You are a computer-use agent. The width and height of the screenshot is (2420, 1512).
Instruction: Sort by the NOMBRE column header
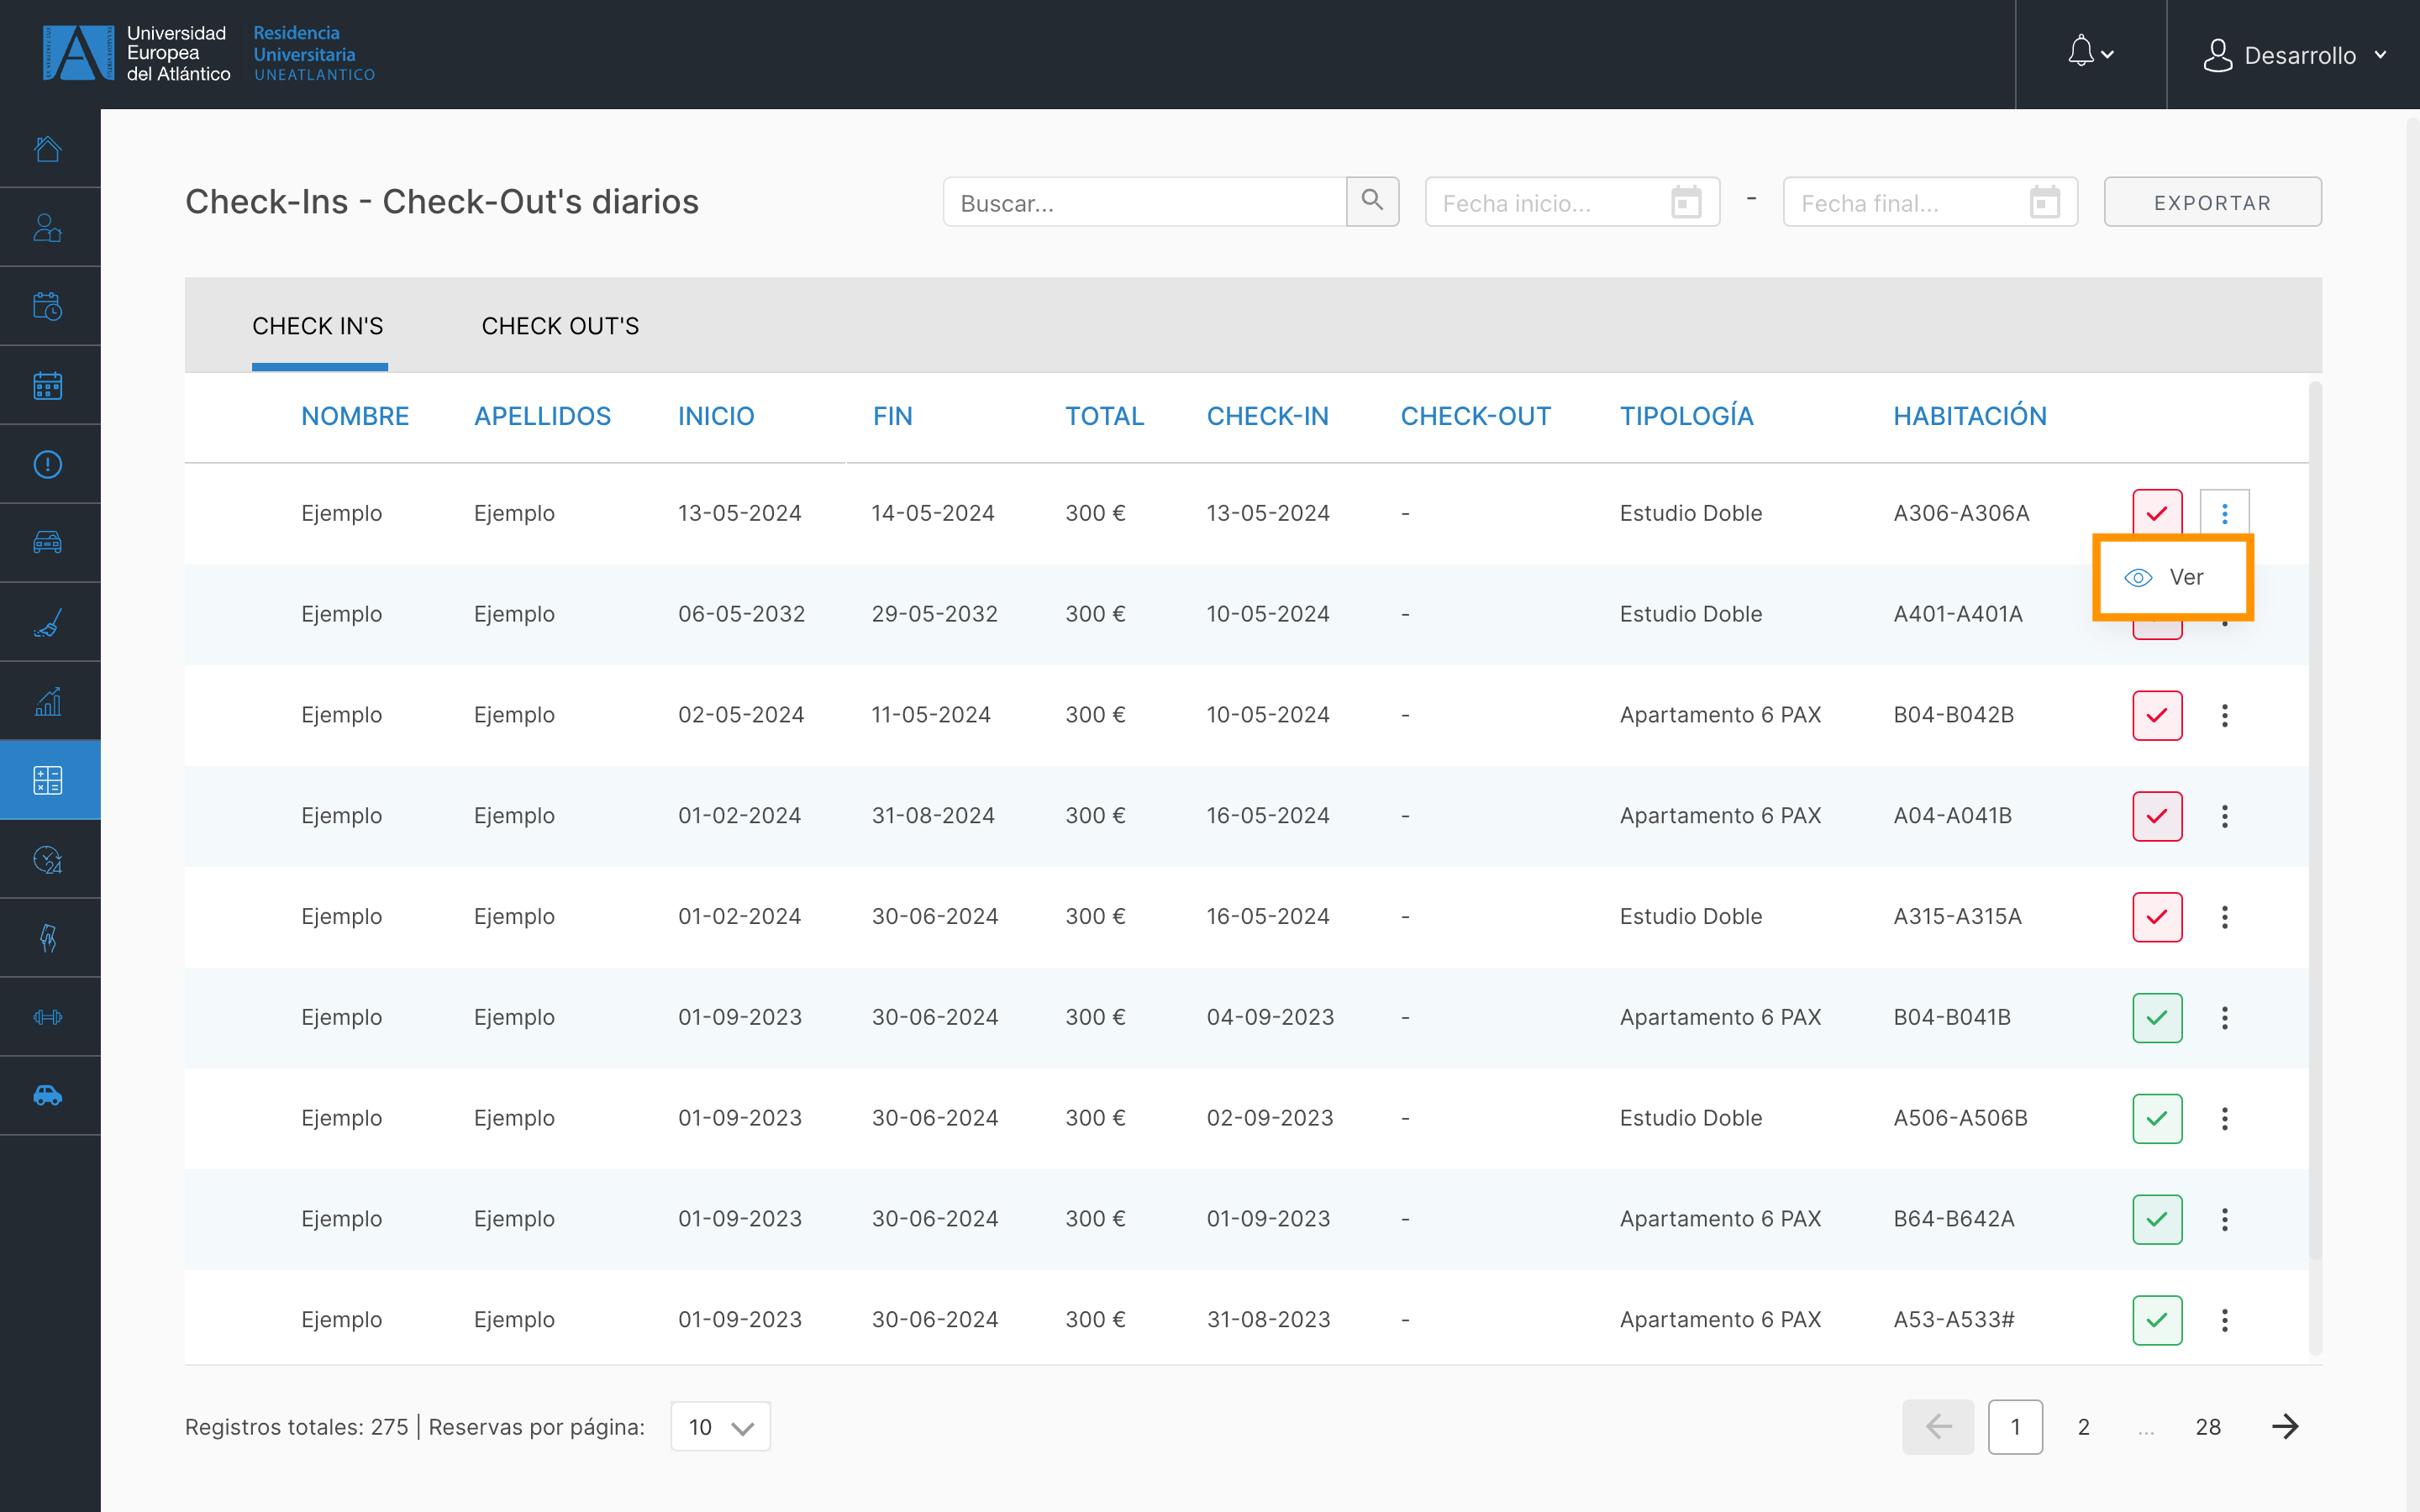(355, 416)
